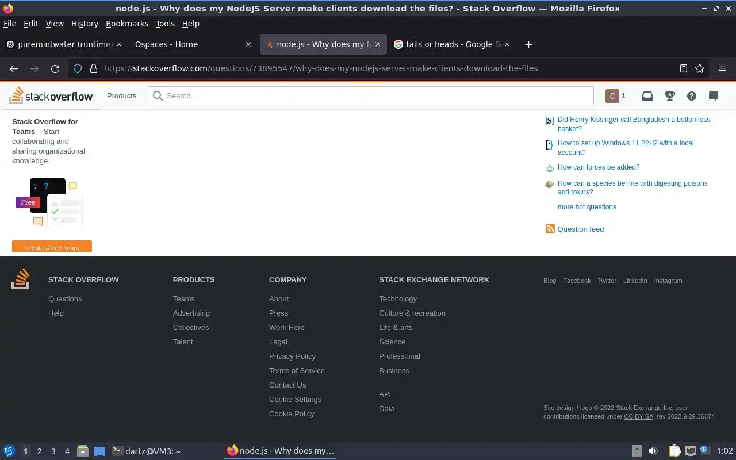Viewport: 736px width, 460px height.
Task: Open footer Cookie Settings link
Action: click(295, 399)
